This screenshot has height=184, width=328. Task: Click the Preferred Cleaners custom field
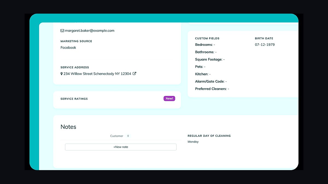point(212,89)
